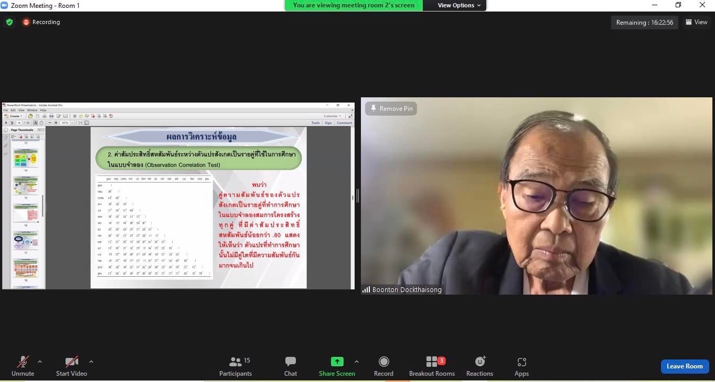Open the View layout menu
Screen dimensions: 715x382
point(697,22)
